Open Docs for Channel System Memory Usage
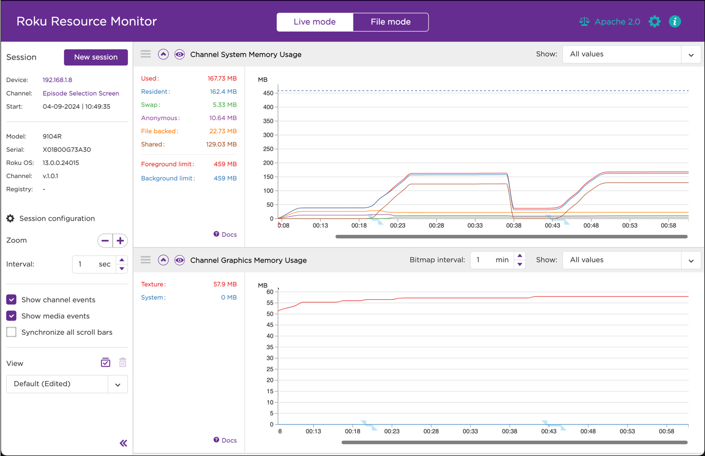Screen dimensions: 705x456 [x=225, y=234]
